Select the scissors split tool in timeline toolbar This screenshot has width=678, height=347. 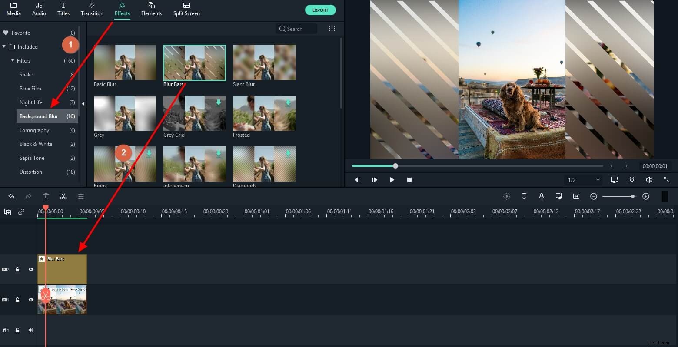[x=63, y=196]
